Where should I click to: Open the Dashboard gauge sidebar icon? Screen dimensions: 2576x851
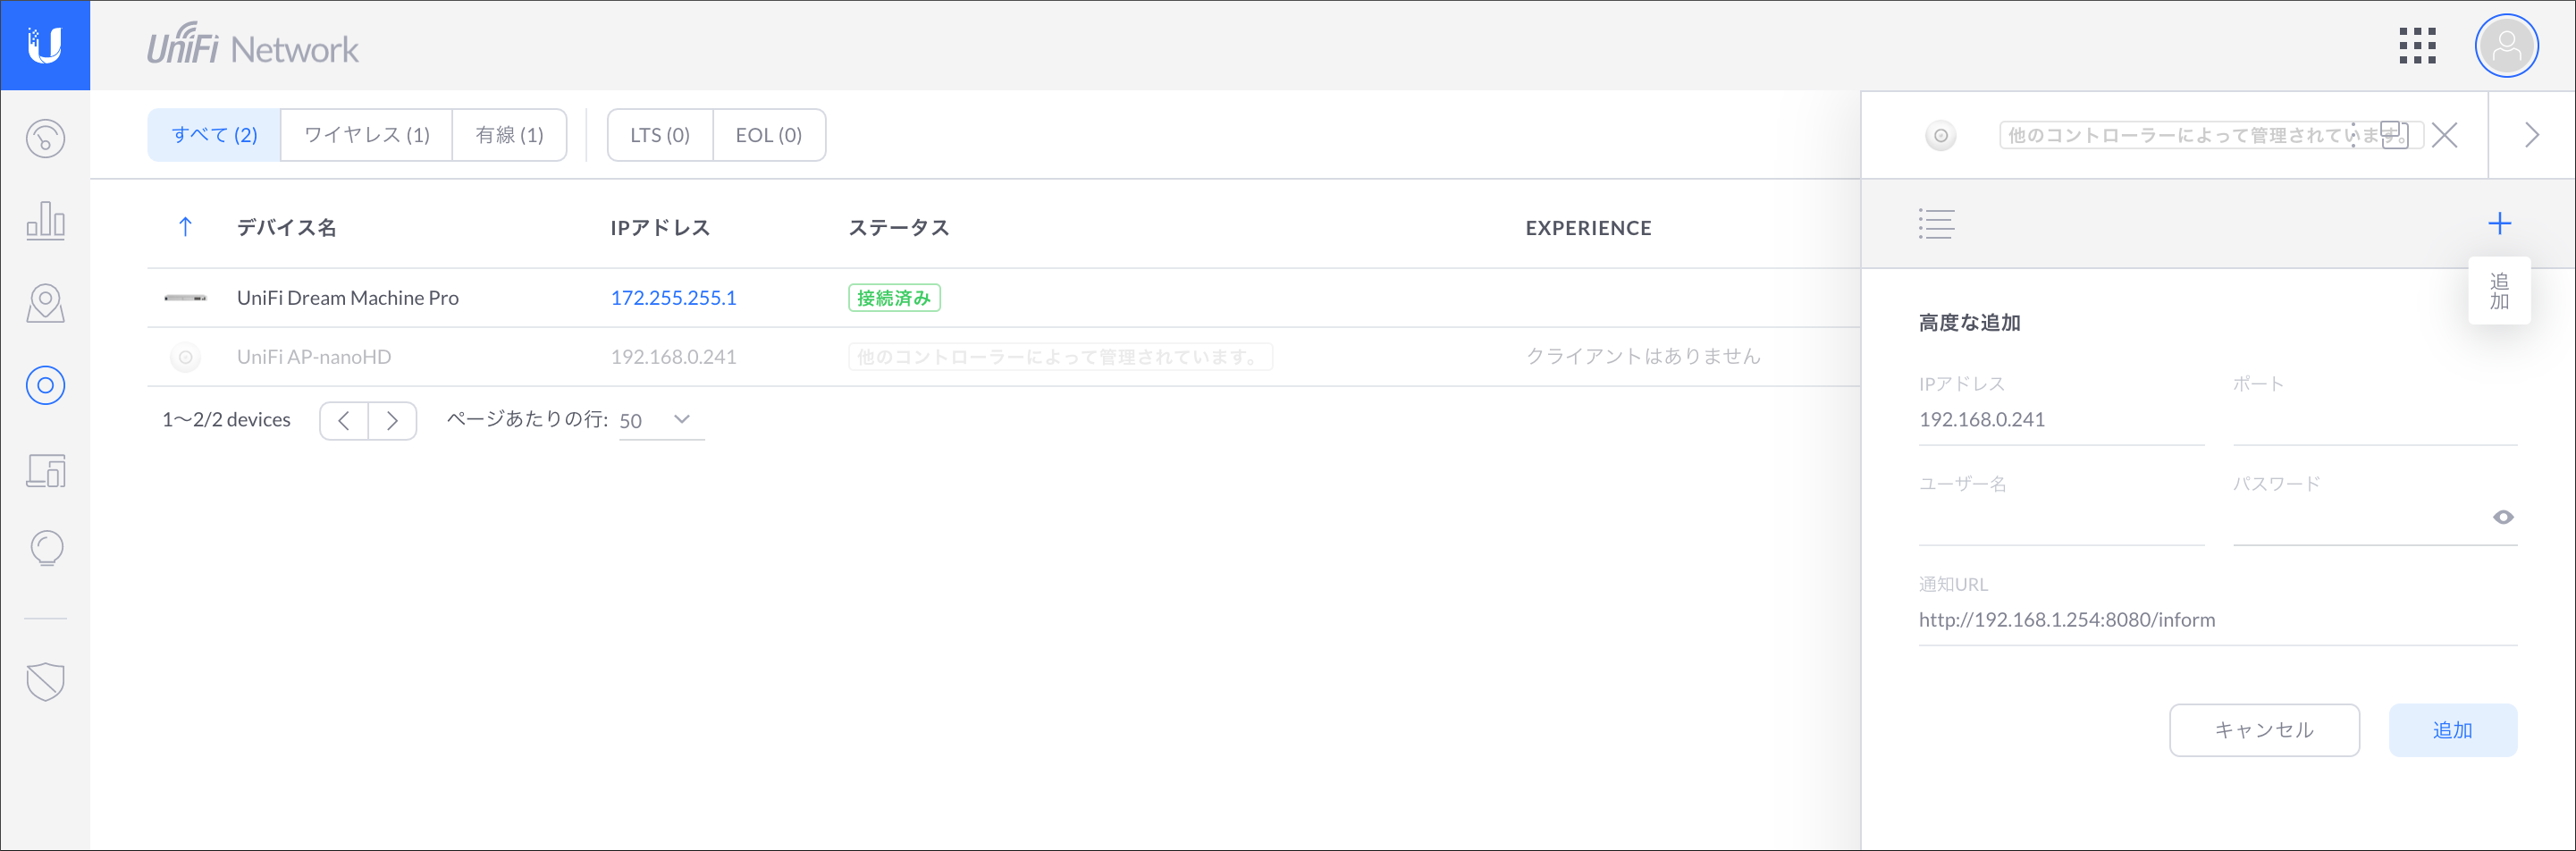tap(45, 138)
